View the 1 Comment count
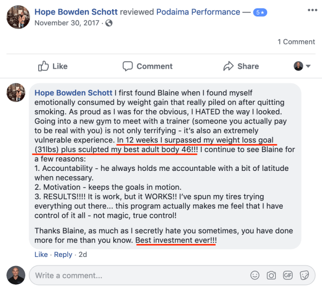 [296, 42]
